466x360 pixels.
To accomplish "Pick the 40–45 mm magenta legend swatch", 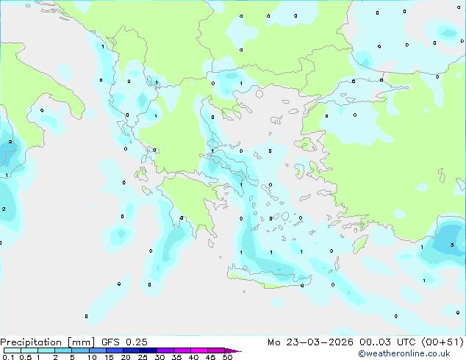I will pyautogui.click(x=199, y=350).
